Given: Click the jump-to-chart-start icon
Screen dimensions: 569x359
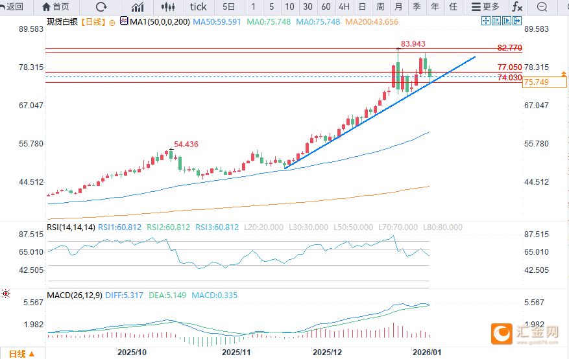Looking at the screenshot, I should (496, 21).
